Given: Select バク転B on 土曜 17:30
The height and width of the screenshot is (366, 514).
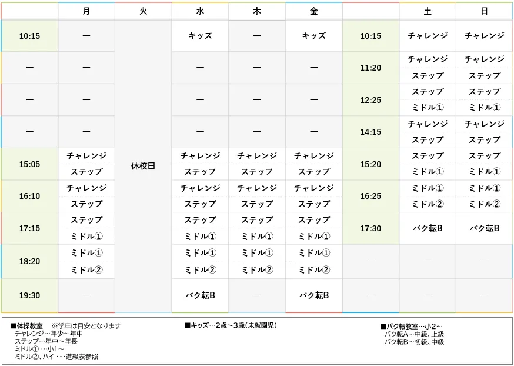Looking at the screenshot, I should click(428, 228).
